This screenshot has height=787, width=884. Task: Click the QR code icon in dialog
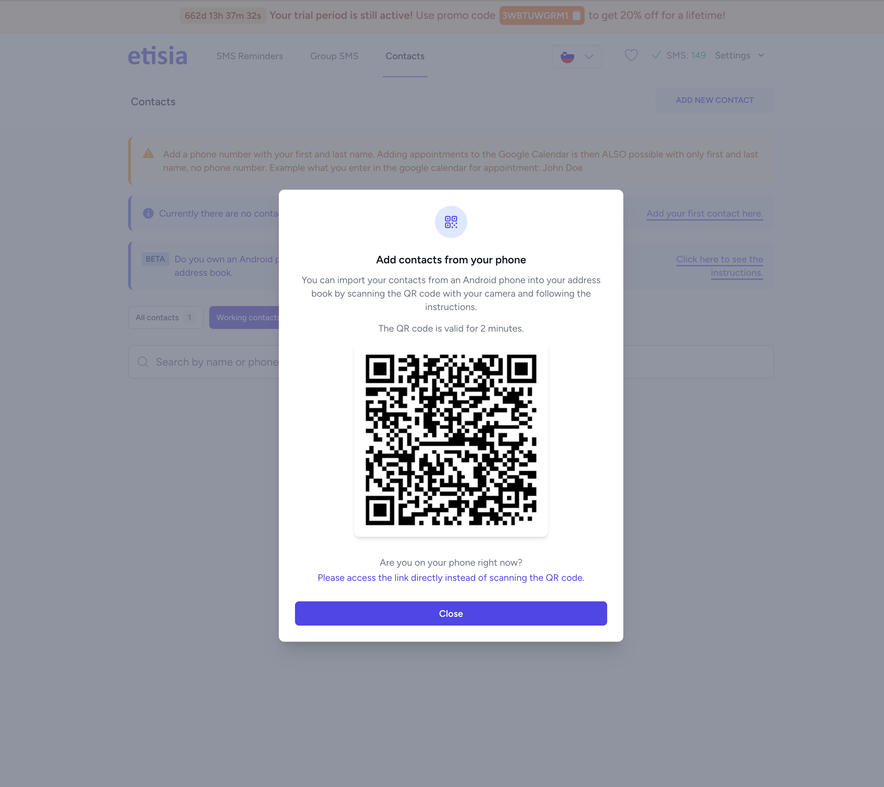tap(451, 222)
